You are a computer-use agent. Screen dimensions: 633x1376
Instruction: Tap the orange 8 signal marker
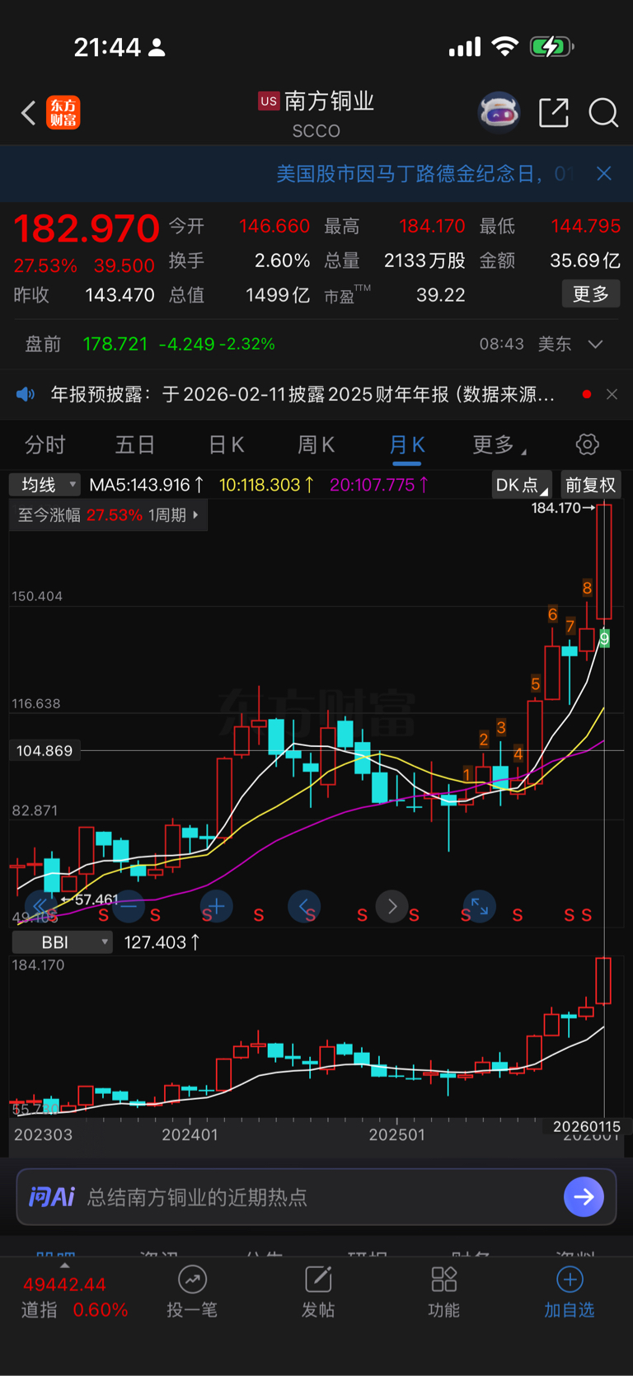587,588
